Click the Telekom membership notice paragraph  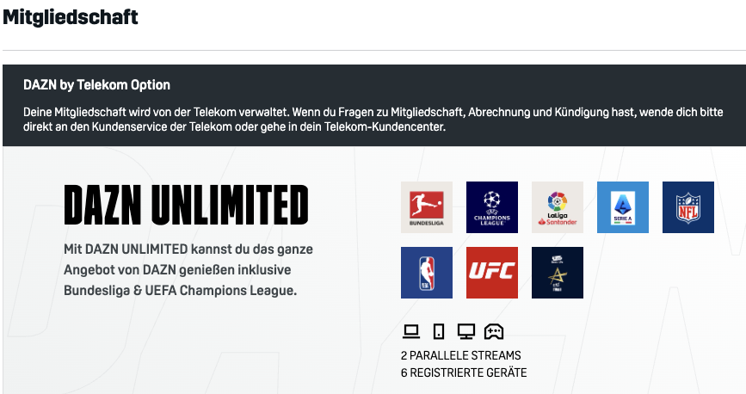tap(373, 120)
